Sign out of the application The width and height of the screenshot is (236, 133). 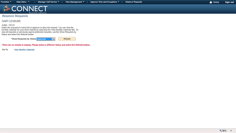pos(229,2)
